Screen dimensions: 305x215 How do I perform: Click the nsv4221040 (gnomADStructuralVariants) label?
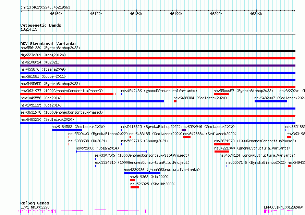(252, 148)
